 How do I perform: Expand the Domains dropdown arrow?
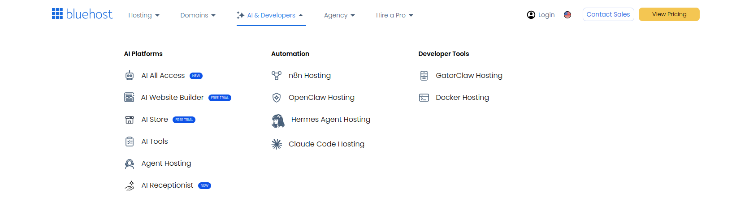pyautogui.click(x=213, y=16)
